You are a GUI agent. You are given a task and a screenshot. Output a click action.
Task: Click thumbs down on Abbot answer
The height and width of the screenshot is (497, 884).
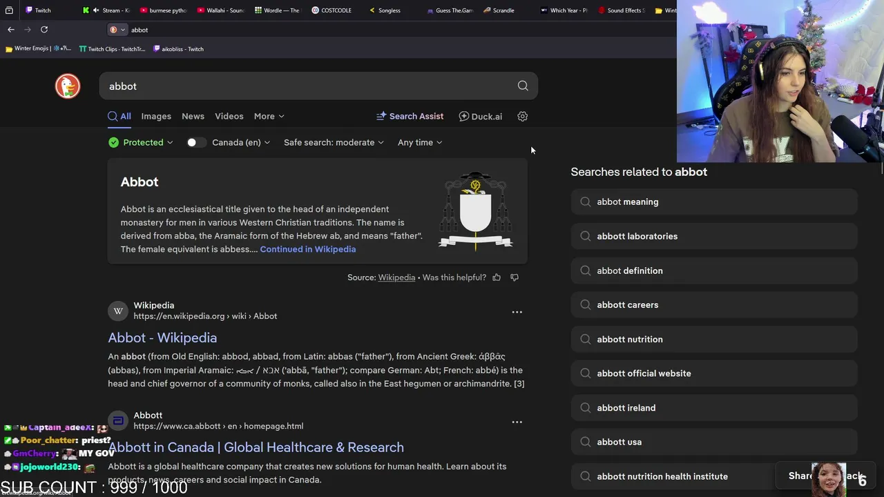coord(515,277)
